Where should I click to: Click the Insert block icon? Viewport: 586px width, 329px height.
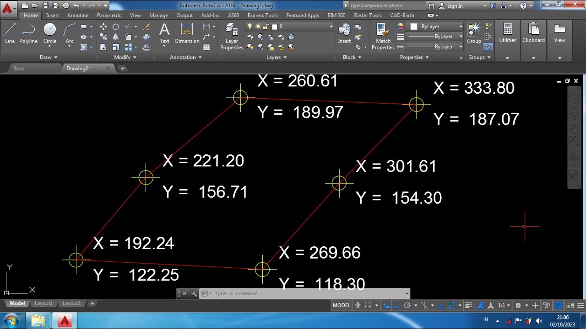344,34
